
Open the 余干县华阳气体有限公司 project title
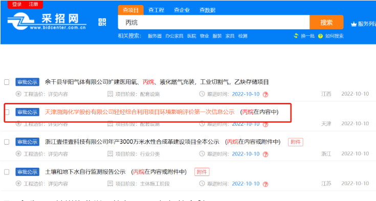[x=157, y=82]
